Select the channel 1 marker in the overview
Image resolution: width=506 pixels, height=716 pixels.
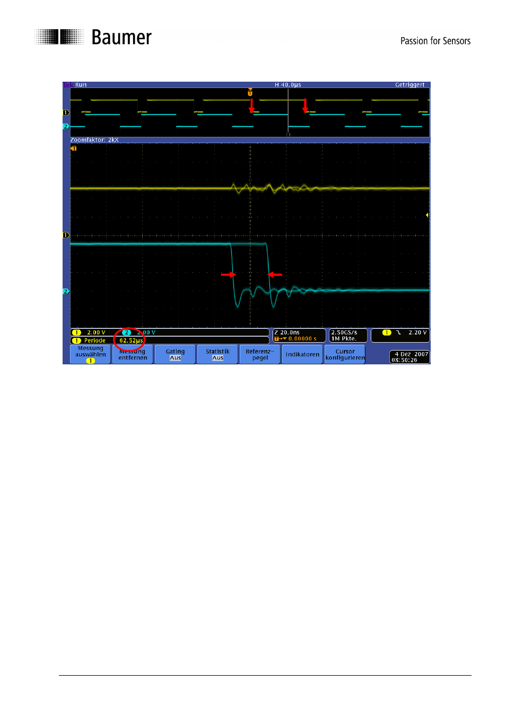point(66,112)
